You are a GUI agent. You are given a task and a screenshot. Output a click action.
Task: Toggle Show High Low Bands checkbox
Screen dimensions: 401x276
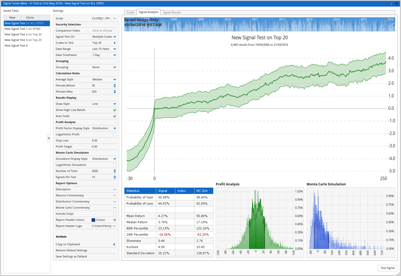[115, 110]
